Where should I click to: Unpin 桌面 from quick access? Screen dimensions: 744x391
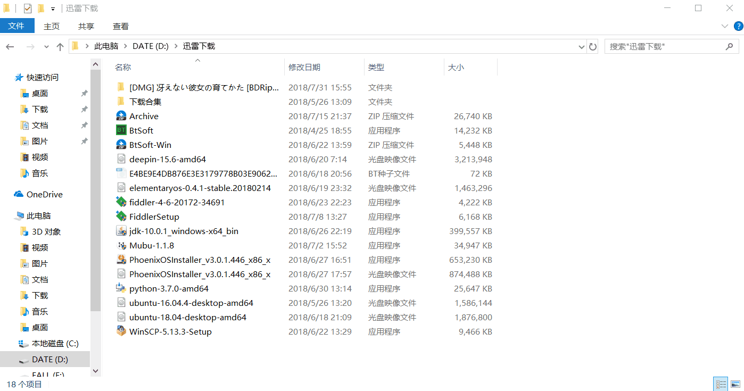coord(84,93)
